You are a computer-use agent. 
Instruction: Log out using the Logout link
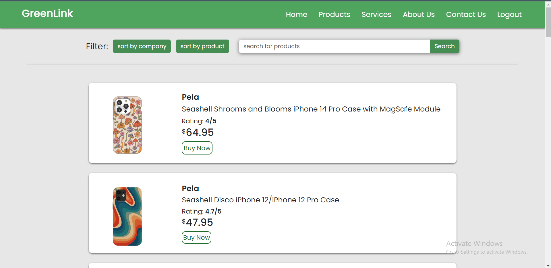click(x=509, y=14)
